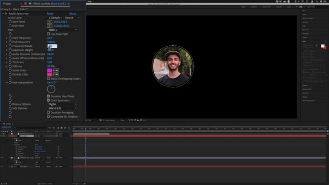Toggle stopwatch for End Point

(x=10, y=26)
